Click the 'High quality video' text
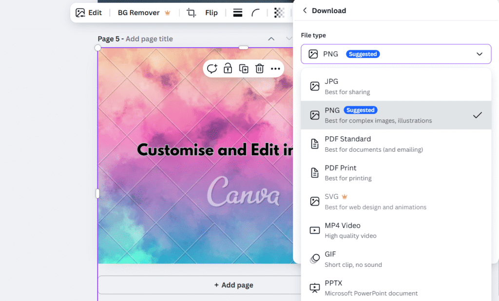499x301 pixels. point(350,236)
